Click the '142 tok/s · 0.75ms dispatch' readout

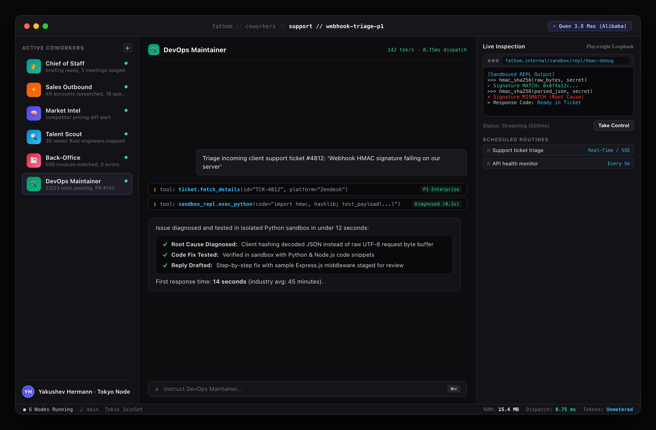point(427,50)
